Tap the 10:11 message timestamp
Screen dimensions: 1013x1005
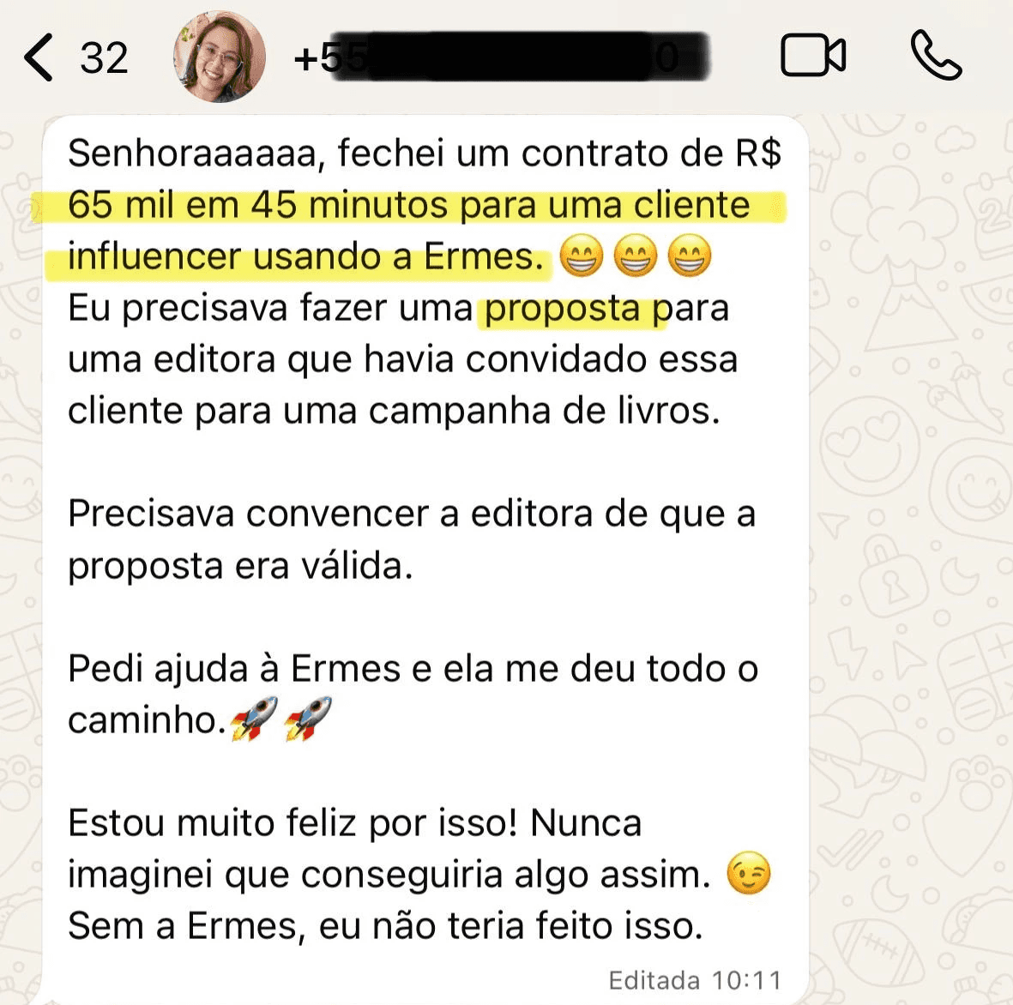coord(746,980)
